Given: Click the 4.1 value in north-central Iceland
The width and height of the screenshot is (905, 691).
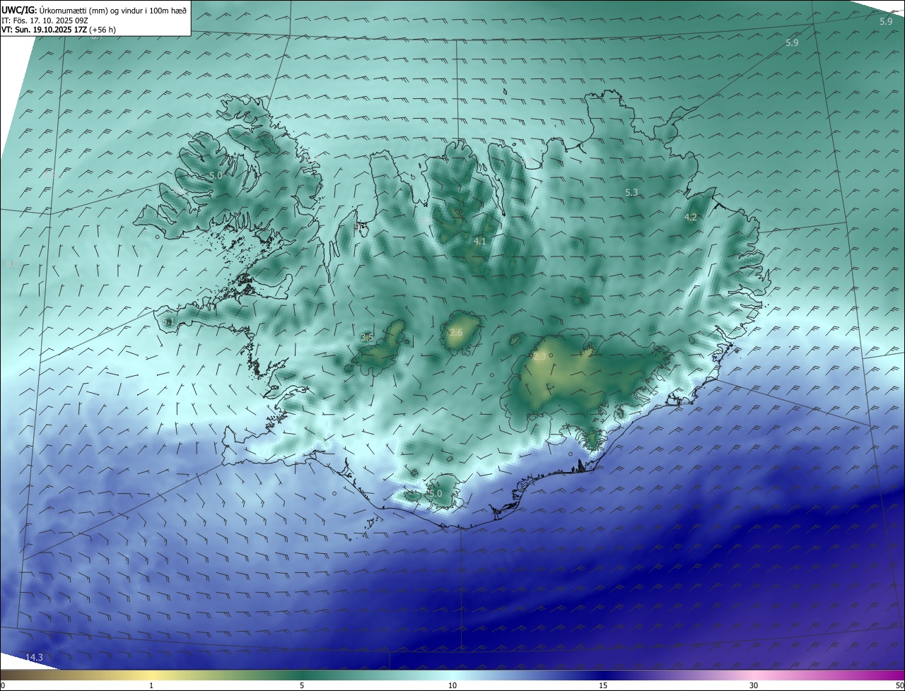Looking at the screenshot, I should [479, 242].
